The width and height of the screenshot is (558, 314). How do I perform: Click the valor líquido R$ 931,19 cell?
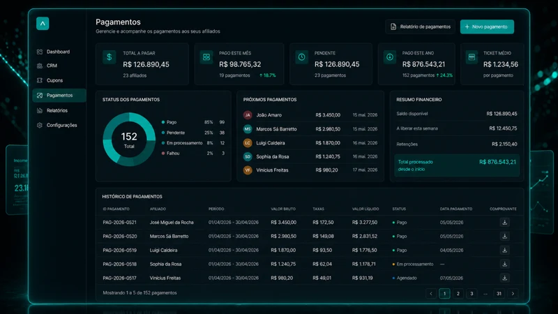(x=362, y=278)
